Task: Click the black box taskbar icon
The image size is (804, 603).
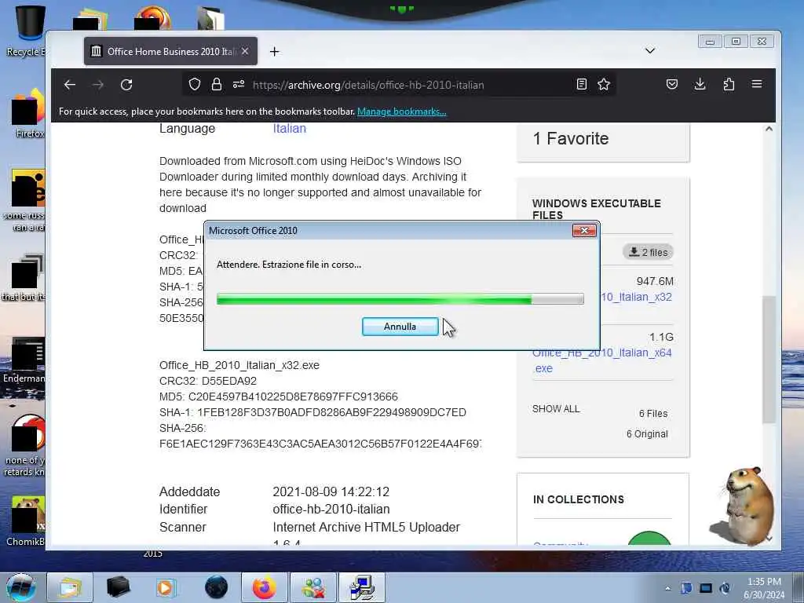Action: [x=118, y=587]
